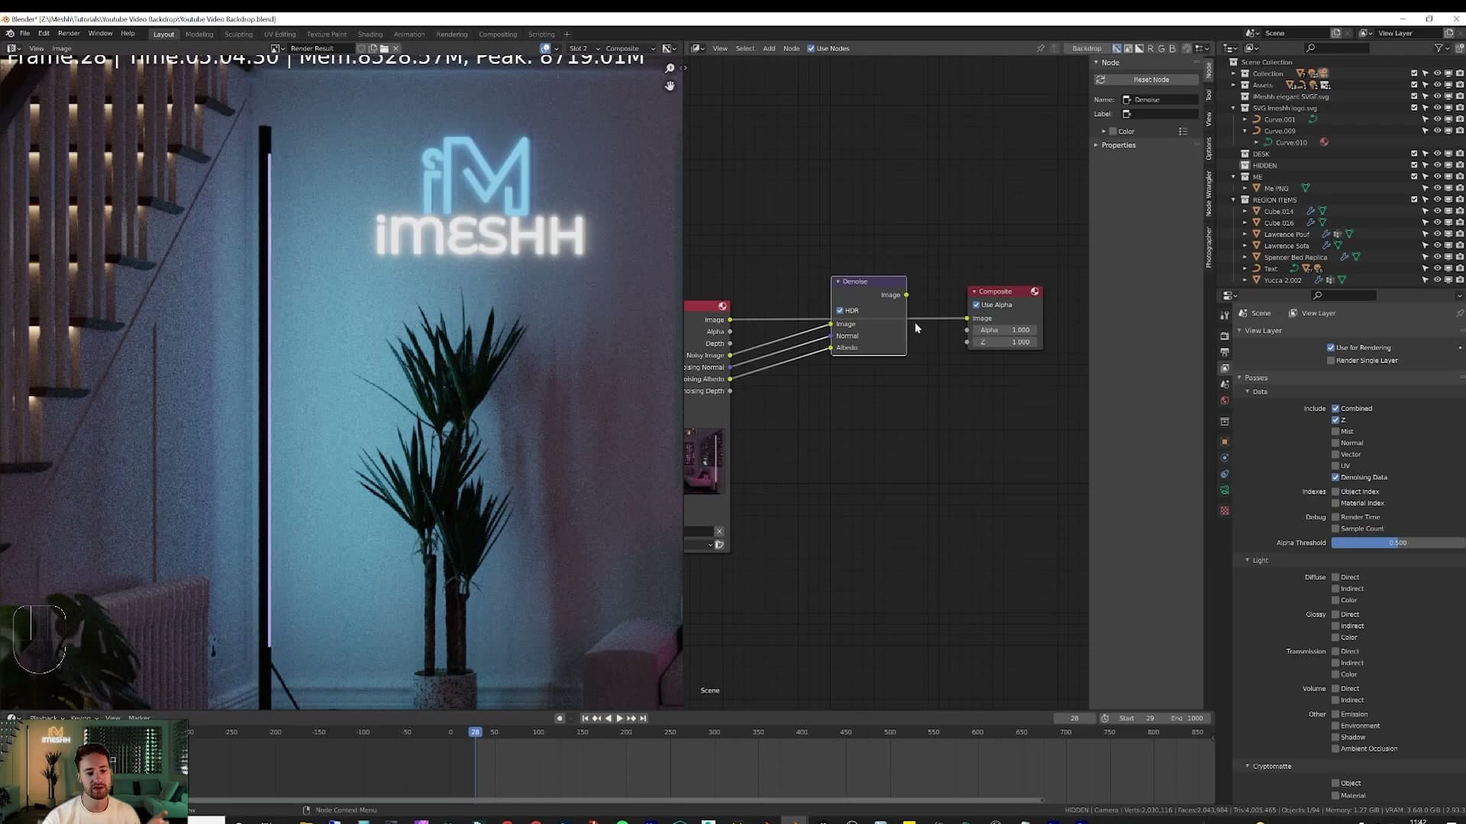Click the Blender logo menu icon
Screen dimensions: 1466x824
[10, 34]
